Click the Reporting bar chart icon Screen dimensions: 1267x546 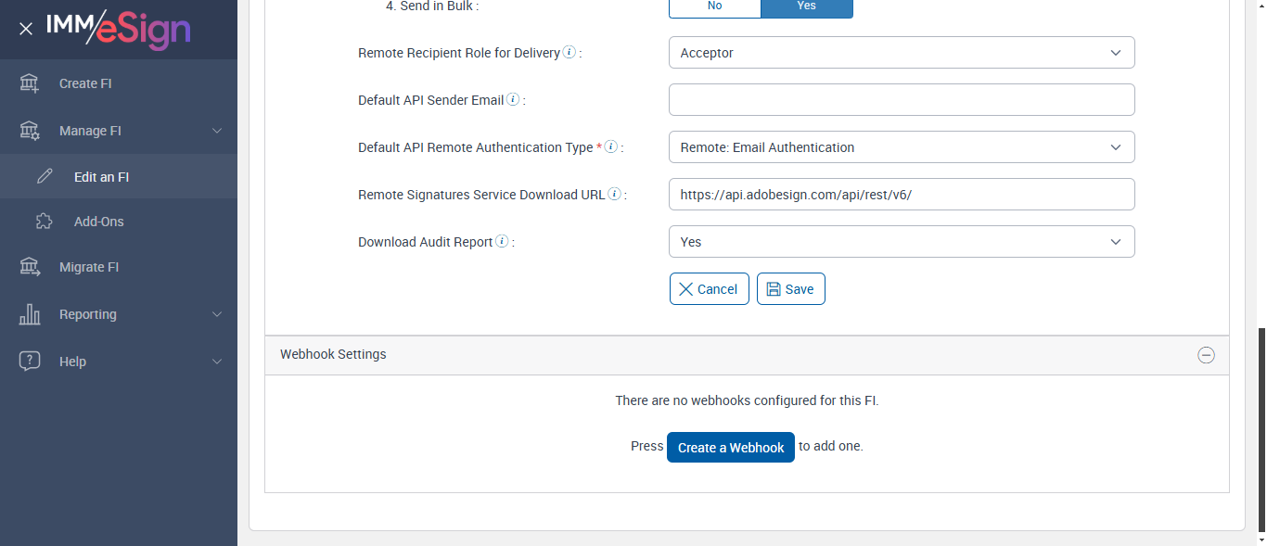[x=30, y=314]
